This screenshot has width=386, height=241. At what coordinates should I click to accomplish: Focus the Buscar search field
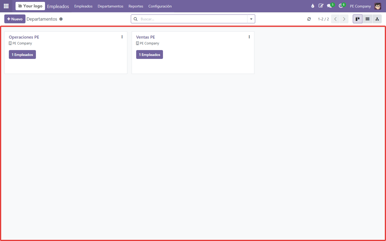click(x=193, y=19)
